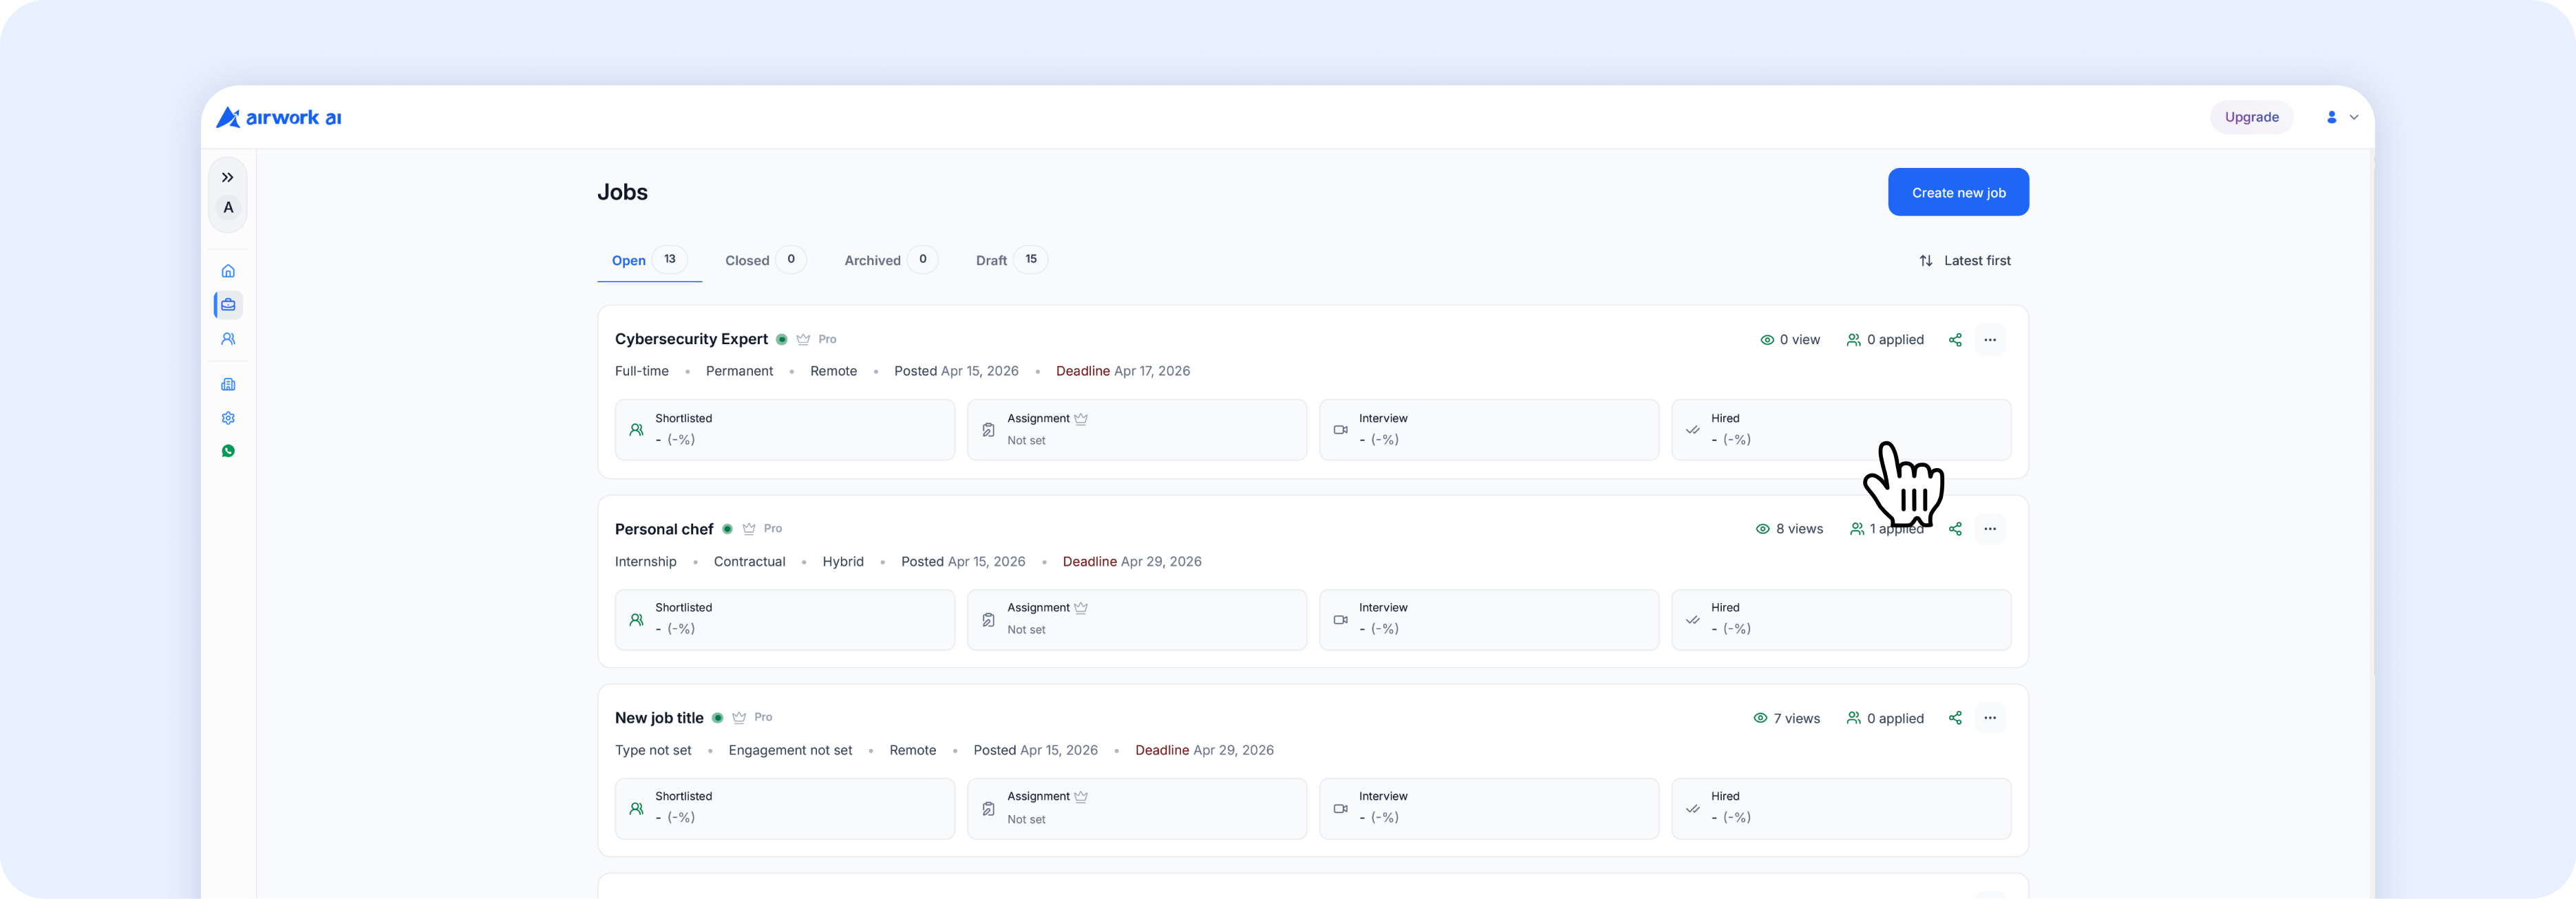
Task: Open Hired card of Cybersecurity Expert
Action: (1841, 430)
